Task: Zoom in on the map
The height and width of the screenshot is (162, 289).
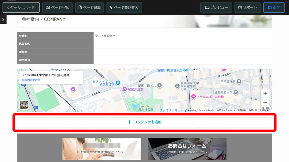Action: [265, 94]
